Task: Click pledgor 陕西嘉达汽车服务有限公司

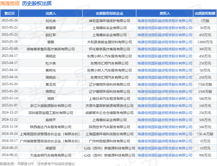Action: tap(51, 127)
